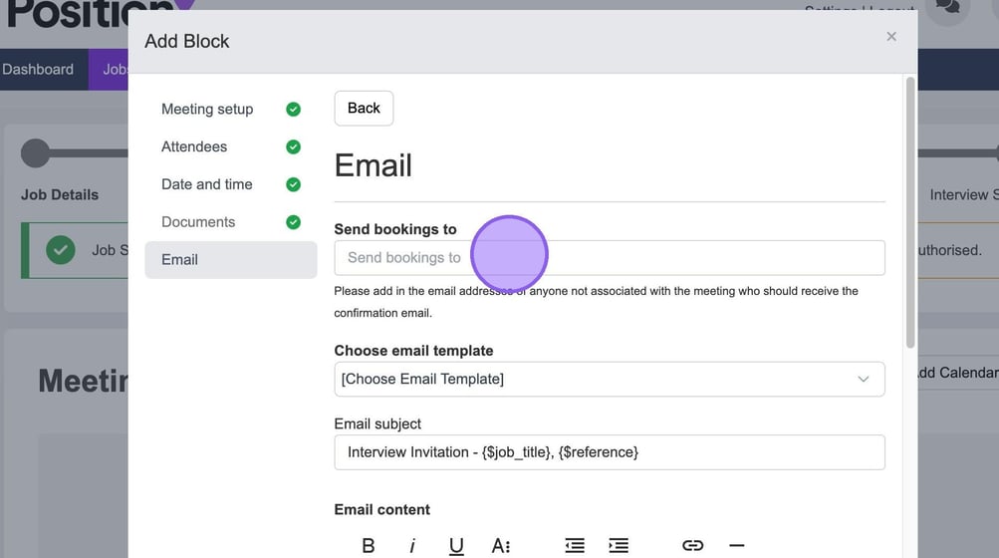Decrease indent in email content
The height and width of the screenshot is (558, 999).
click(x=575, y=545)
